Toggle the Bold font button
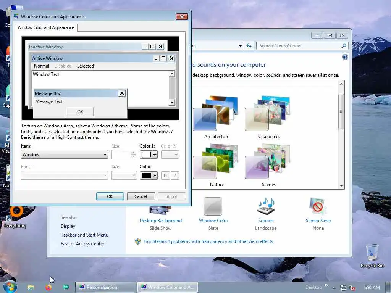Image resolution: width=391 pixels, height=293 pixels. click(x=165, y=175)
